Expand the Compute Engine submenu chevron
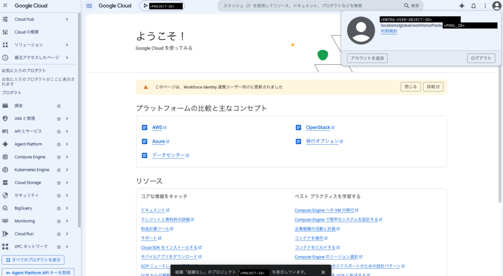 [67, 157]
